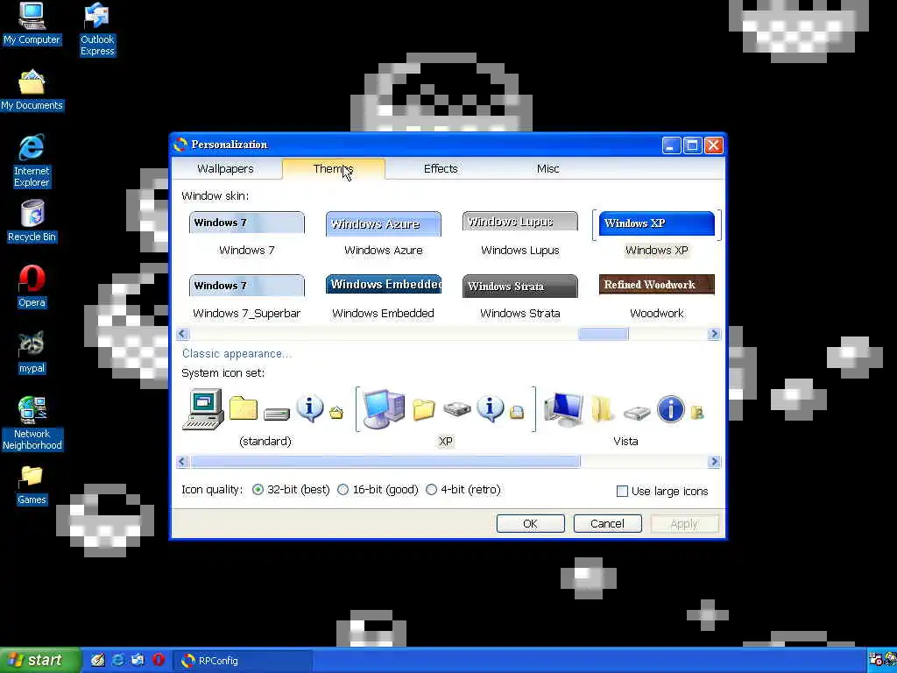This screenshot has height=673, width=897.
Task: Open the Games folder icon
Action: 32,485
